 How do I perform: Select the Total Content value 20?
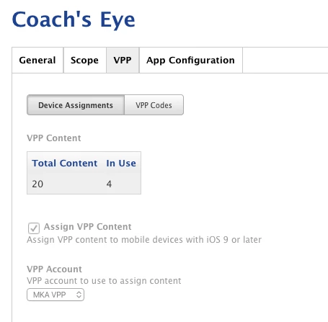(x=37, y=184)
